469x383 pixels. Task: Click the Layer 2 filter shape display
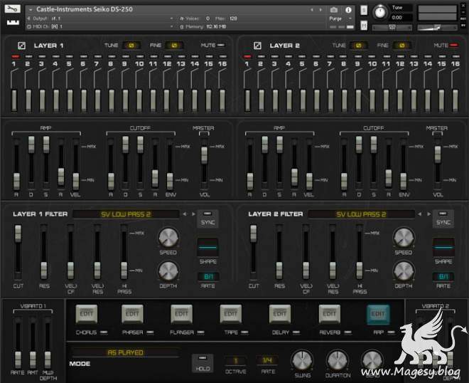(443, 247)
